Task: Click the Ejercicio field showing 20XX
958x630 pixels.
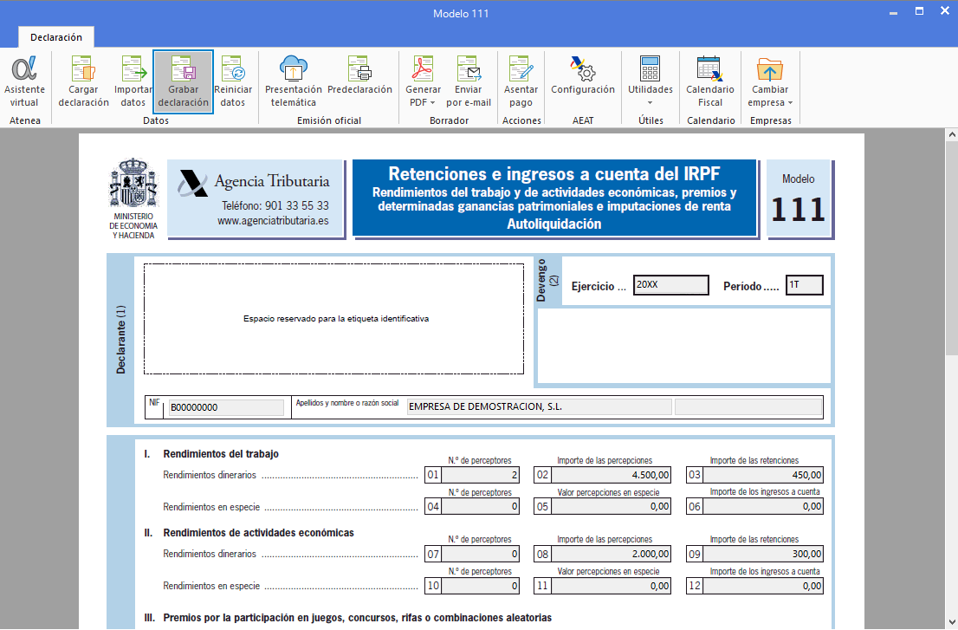Action: tap(670, 285)
